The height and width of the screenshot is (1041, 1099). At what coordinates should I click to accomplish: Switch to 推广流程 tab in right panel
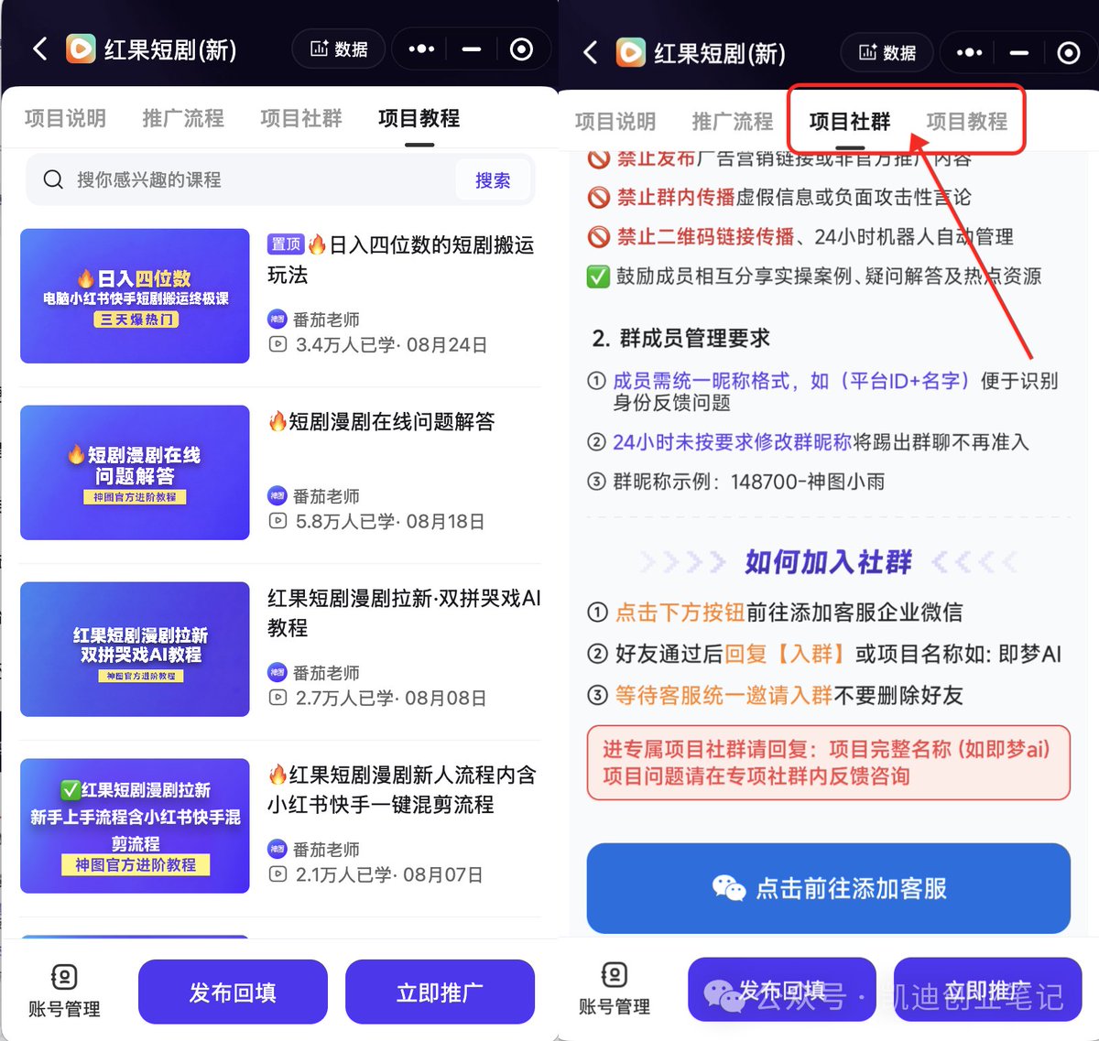(733, 122)
